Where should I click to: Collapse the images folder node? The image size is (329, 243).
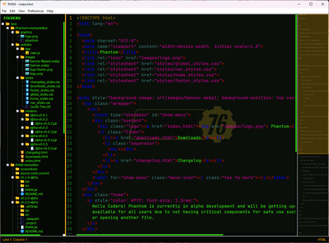tap(18, 57)
